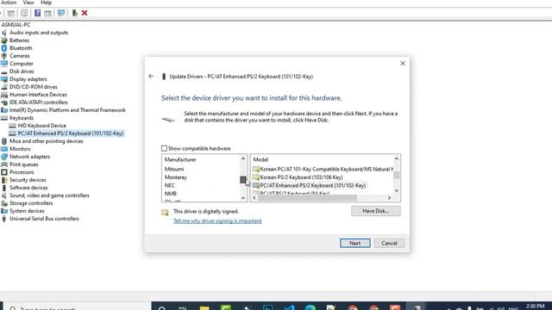
Task: Click the Universal Serial Bus controllers icon
Action: 4,219
